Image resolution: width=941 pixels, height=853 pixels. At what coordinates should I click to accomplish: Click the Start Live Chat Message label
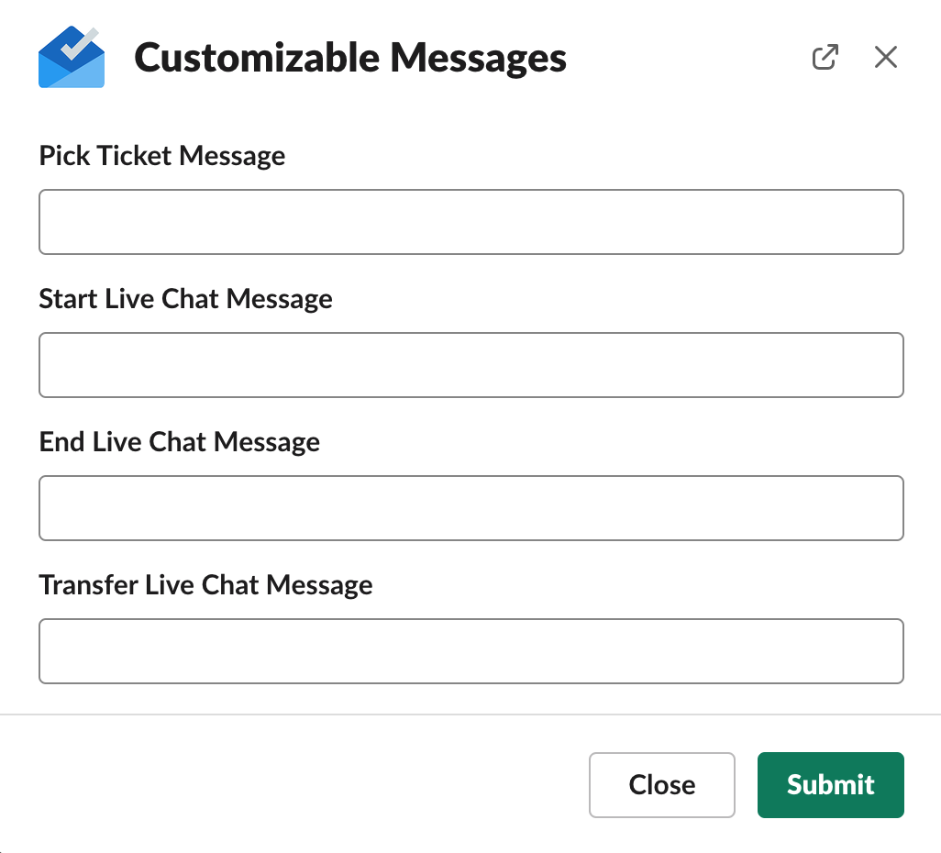click(185, 299)
